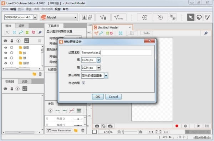Click the canvas zoom slider handle
Viewport: 214px width, 141px height.
point(123,132)
